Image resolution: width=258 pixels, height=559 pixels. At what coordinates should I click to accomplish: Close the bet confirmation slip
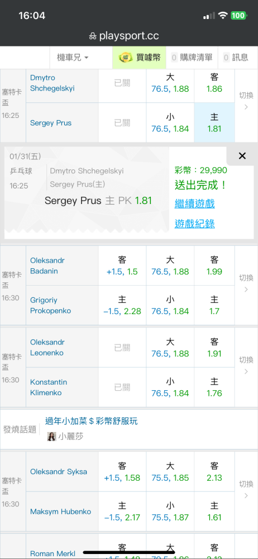pyautogui.click(x=242, y=156)
